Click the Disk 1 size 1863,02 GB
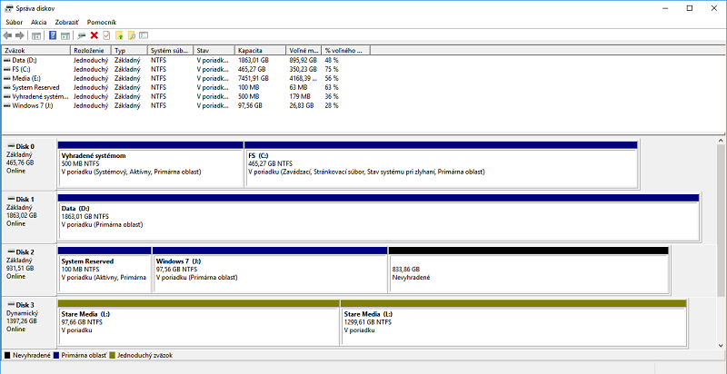 (x=21, y=215)
